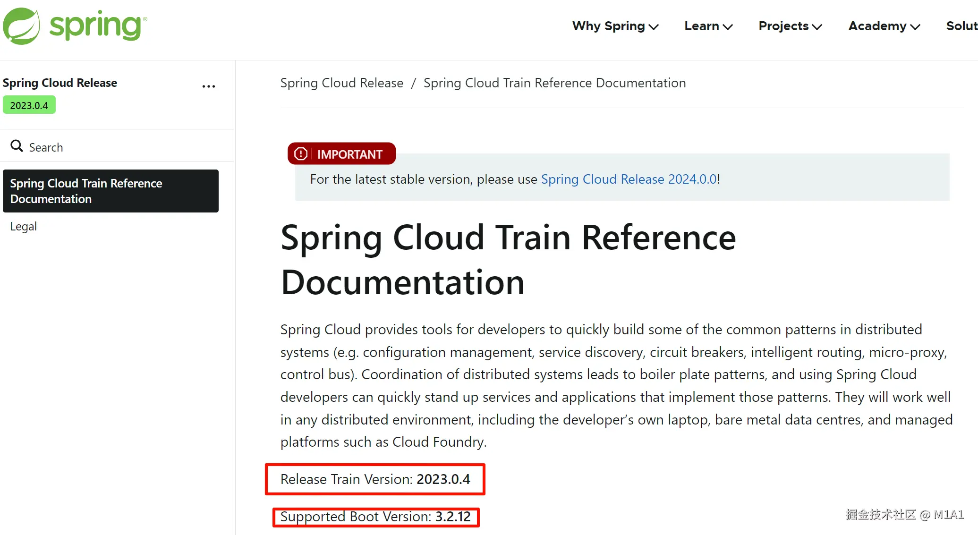Click the Spring Cloud Release sidebar title
The width and height of the screenshot is (978, 535).
pyautogui.click(x=60, y=83)
